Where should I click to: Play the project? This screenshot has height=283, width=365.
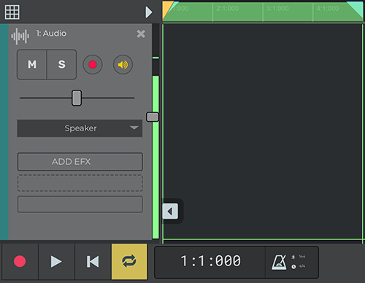(56, 261)
